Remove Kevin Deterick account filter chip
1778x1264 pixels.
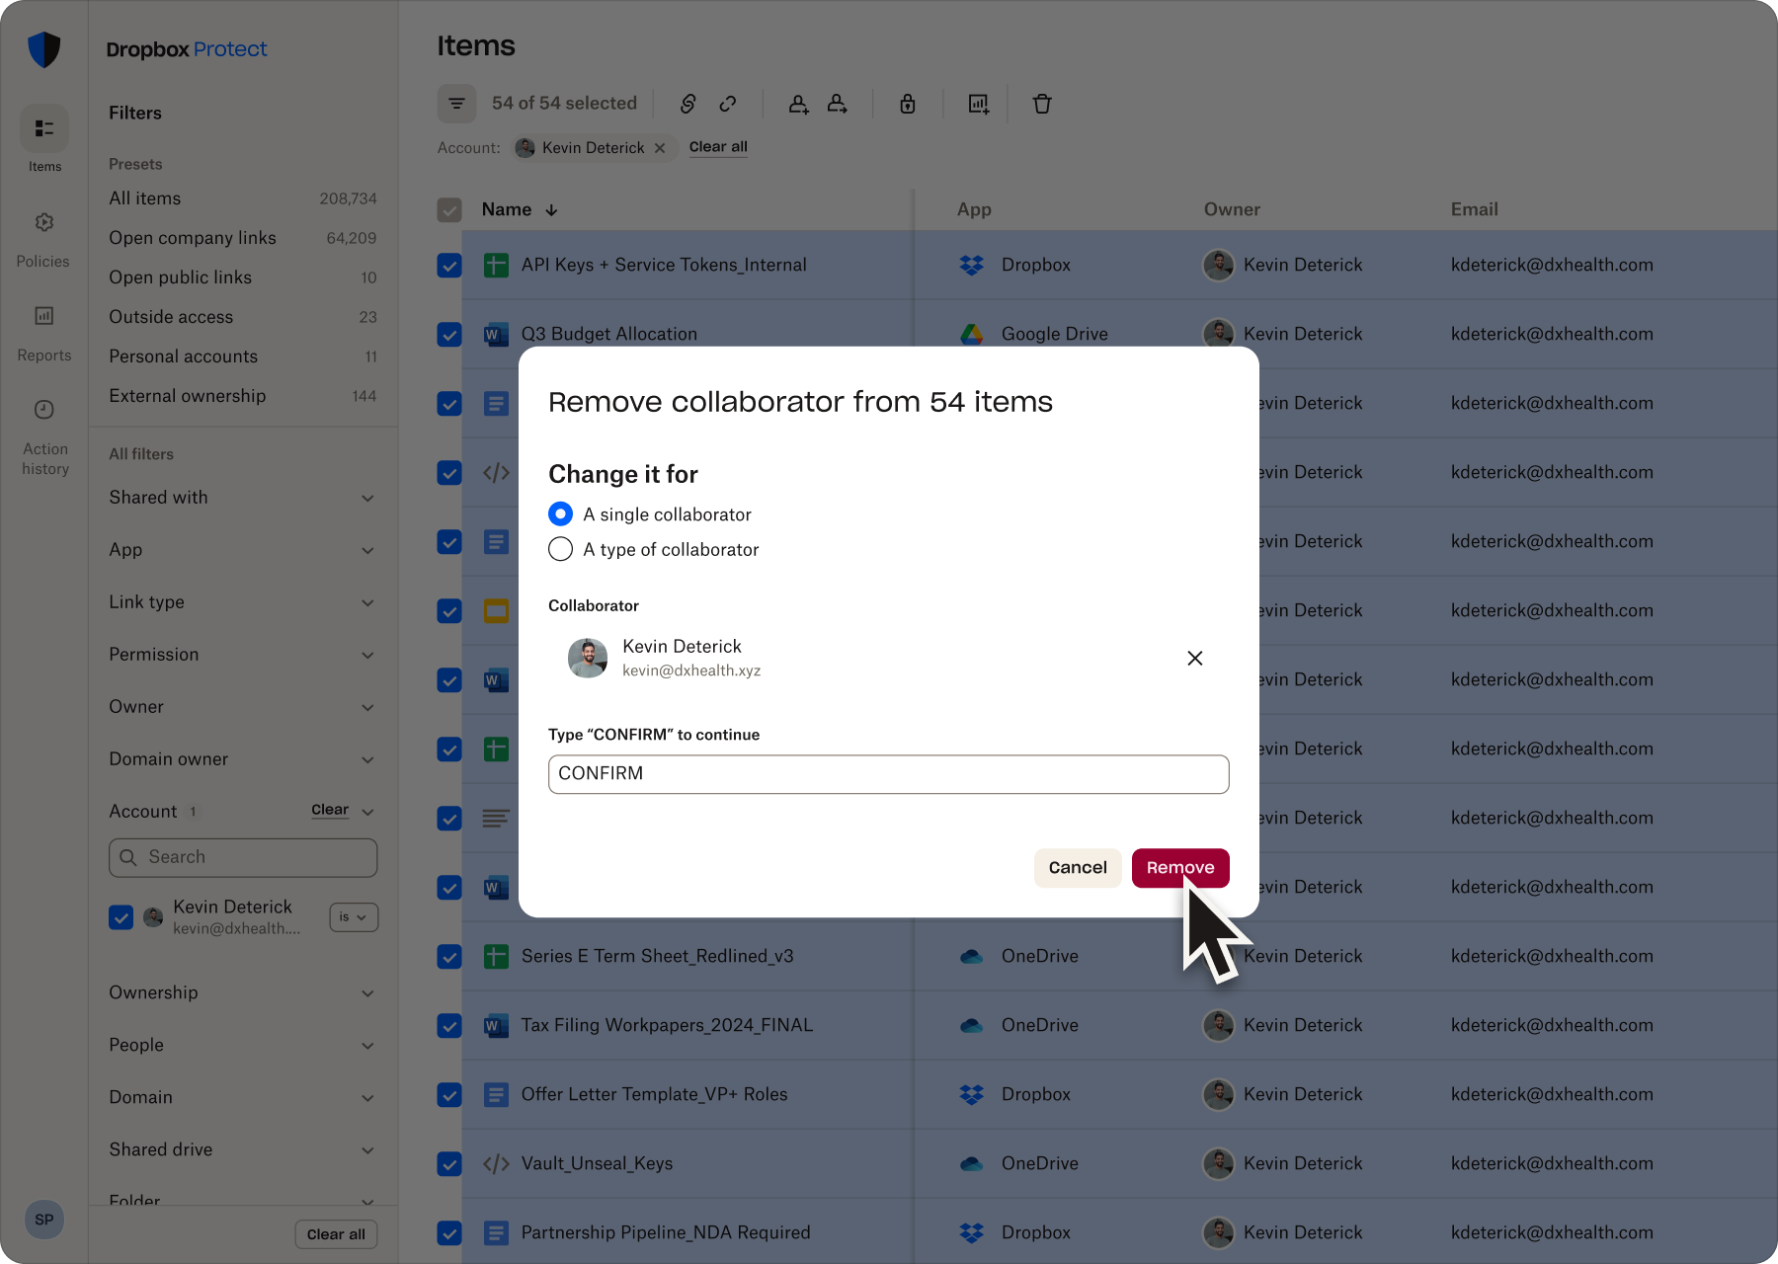click(660, 148)
